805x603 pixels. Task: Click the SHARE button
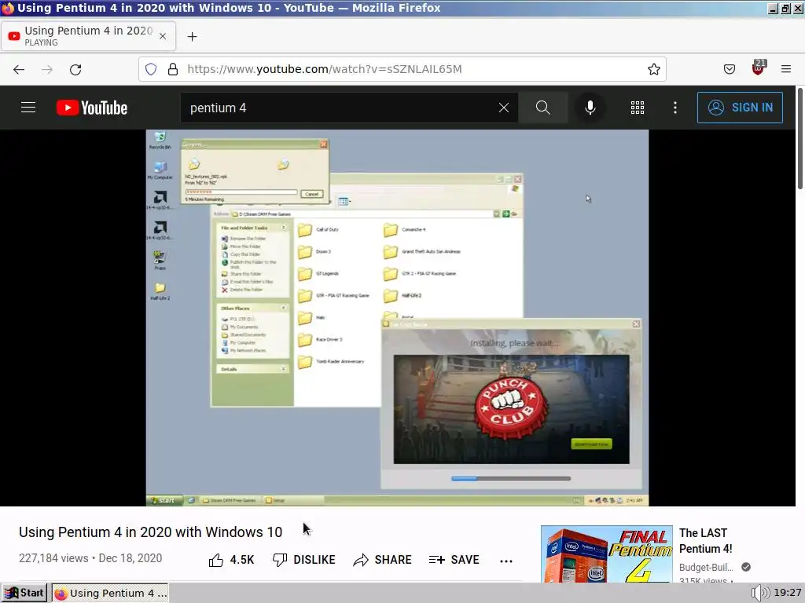(383, 560)
